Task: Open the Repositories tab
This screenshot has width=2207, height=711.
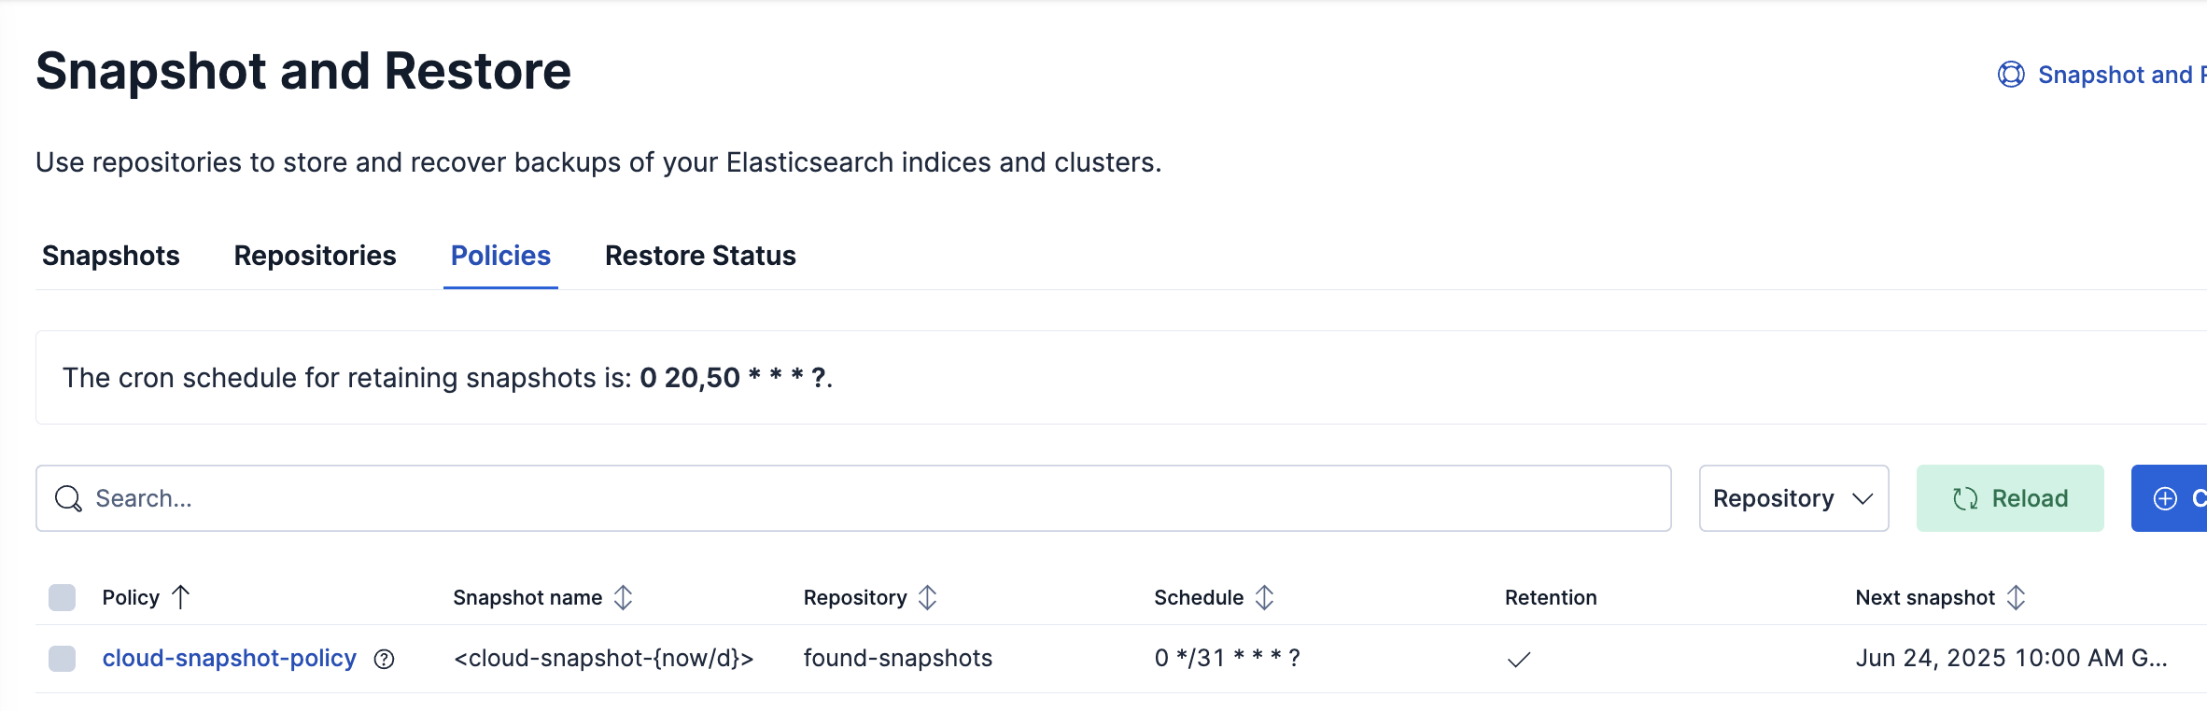Action: 315,256
